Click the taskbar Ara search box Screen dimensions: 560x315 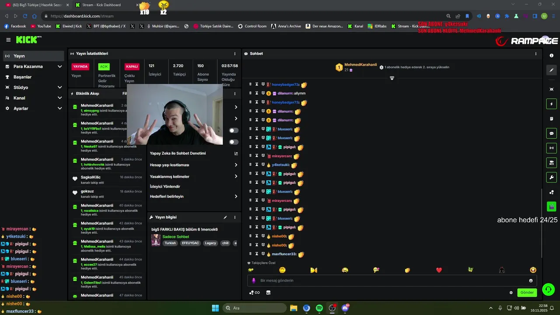click(255, 308)
